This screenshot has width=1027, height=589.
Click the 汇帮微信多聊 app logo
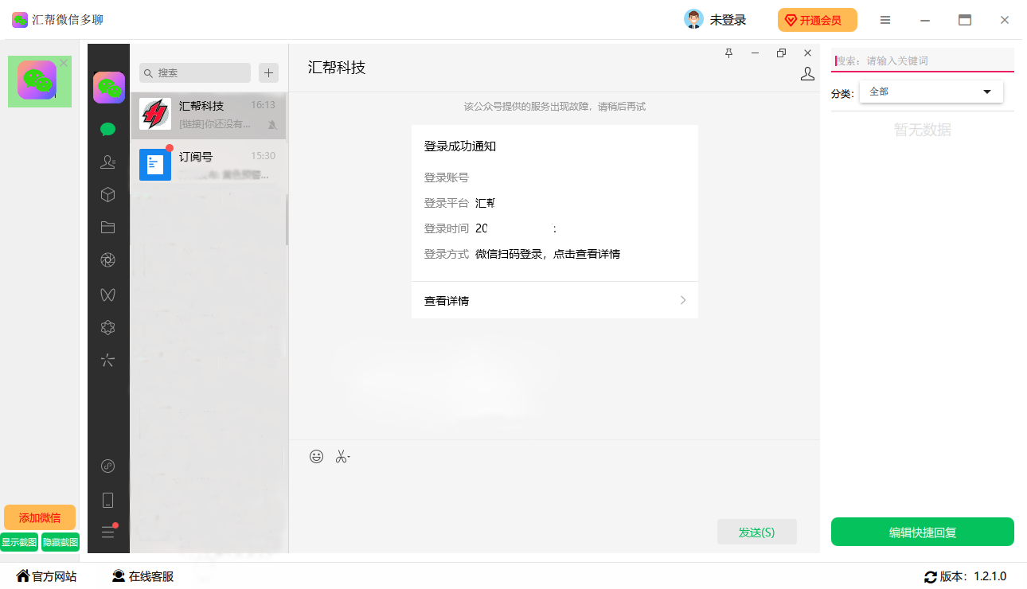coord(20,20)
